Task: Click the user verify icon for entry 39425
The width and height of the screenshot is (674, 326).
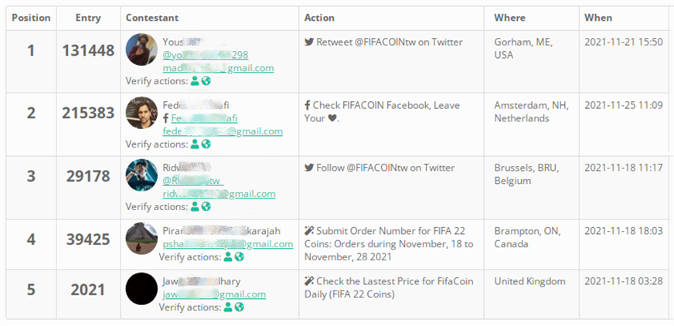Action: (228, 256)
